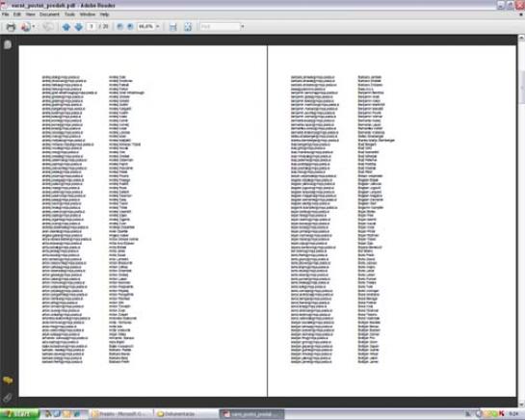Click the fit width scrolling icon
Screen dimensions: 525x420
[172, 27]
